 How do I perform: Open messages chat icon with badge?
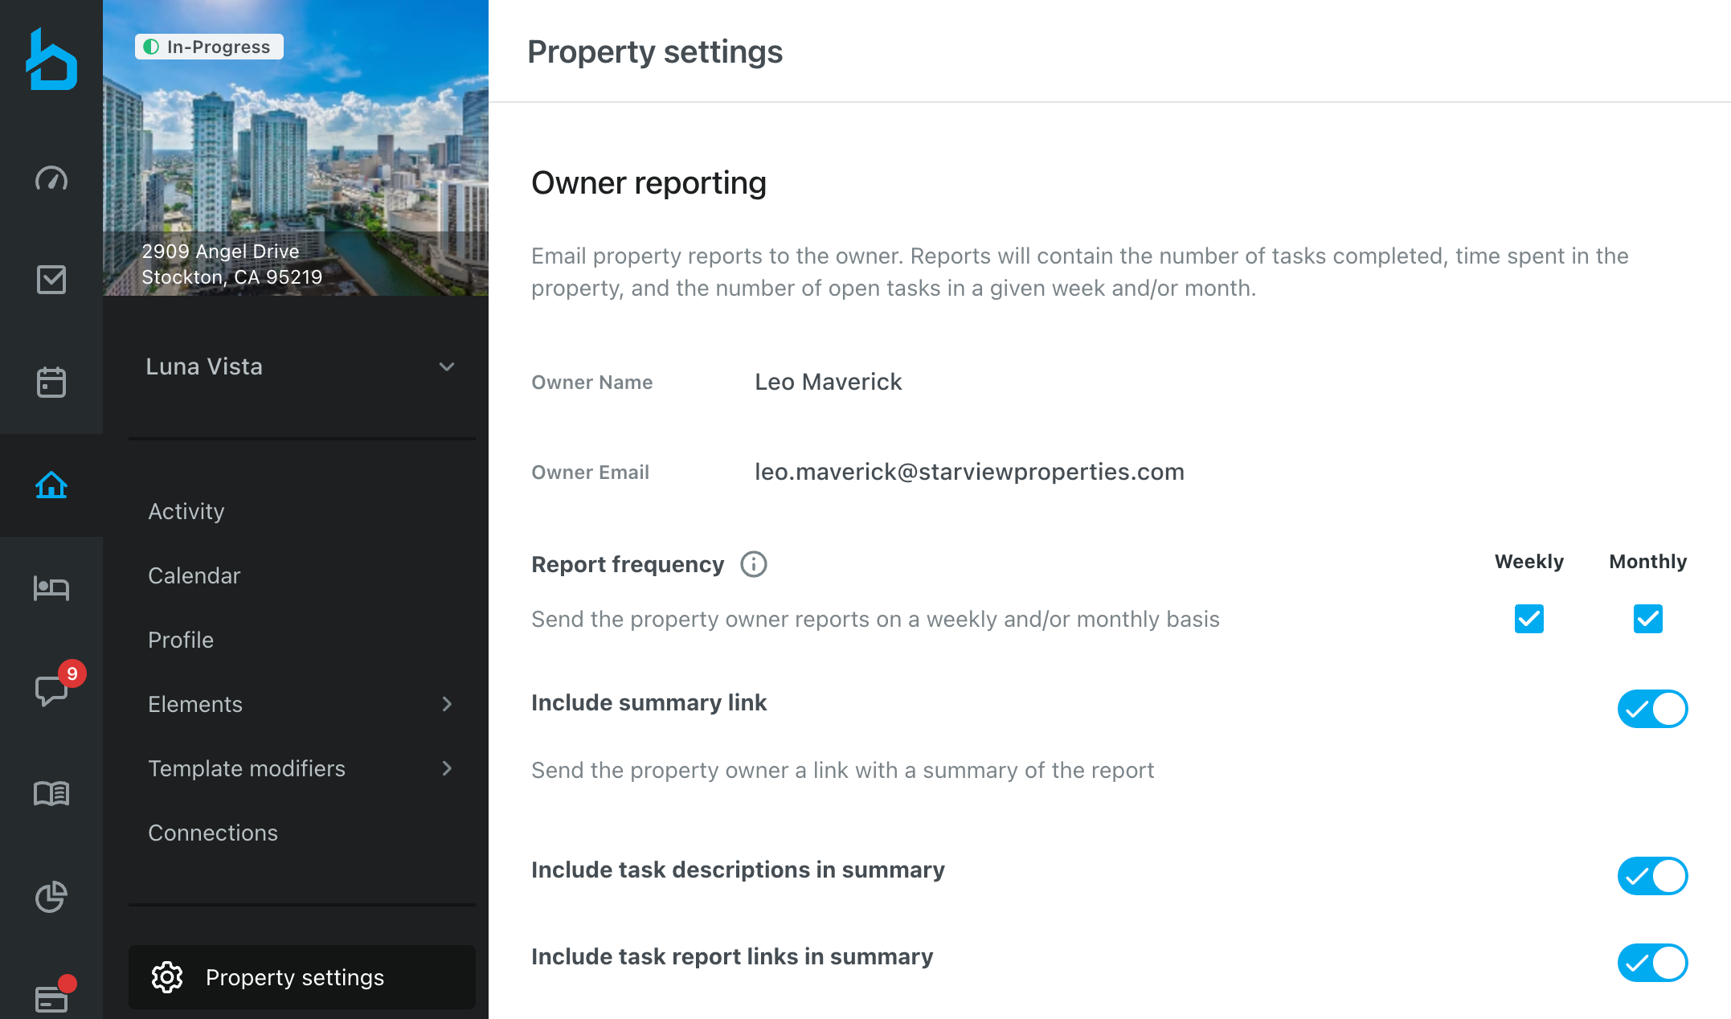[51, 690]
